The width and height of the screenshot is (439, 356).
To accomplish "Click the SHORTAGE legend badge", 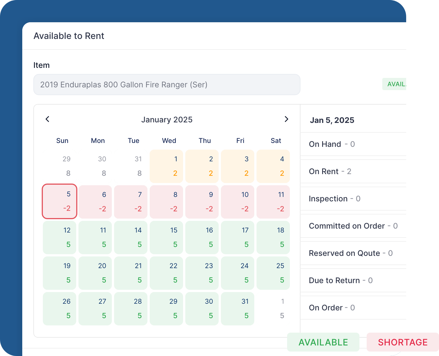I will [403, 342].
